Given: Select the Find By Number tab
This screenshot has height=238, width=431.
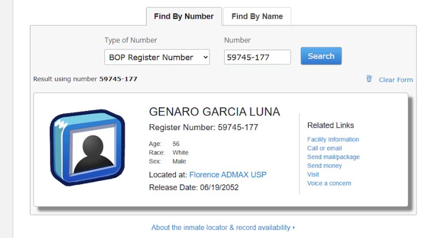Looking at the screenshot, I should (184, 16).
